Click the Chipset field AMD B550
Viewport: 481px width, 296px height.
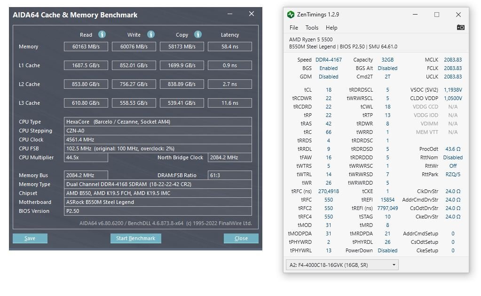pyautogui.click(x=158, y=193)
